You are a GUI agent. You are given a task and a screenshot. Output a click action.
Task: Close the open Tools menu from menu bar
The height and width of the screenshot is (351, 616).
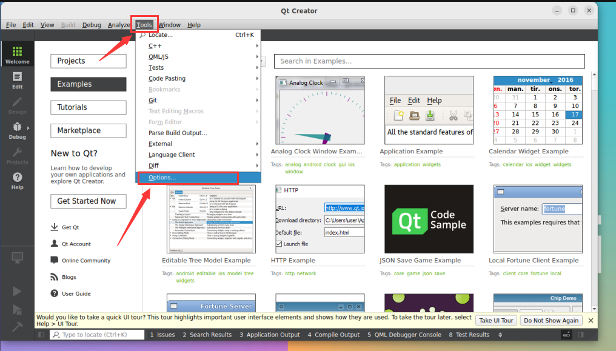coord(144,25)
